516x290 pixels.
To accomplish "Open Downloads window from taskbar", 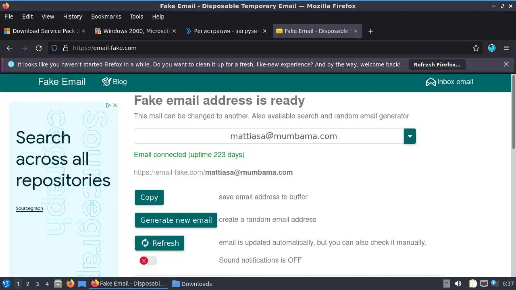I will 192,284.
